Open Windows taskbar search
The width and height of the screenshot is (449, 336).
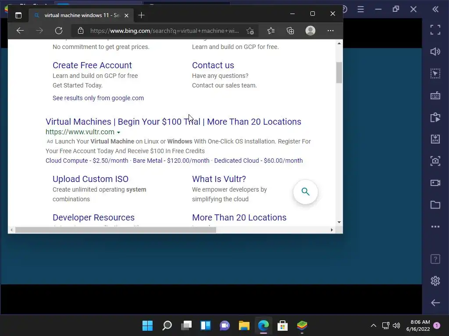point(167,325)
